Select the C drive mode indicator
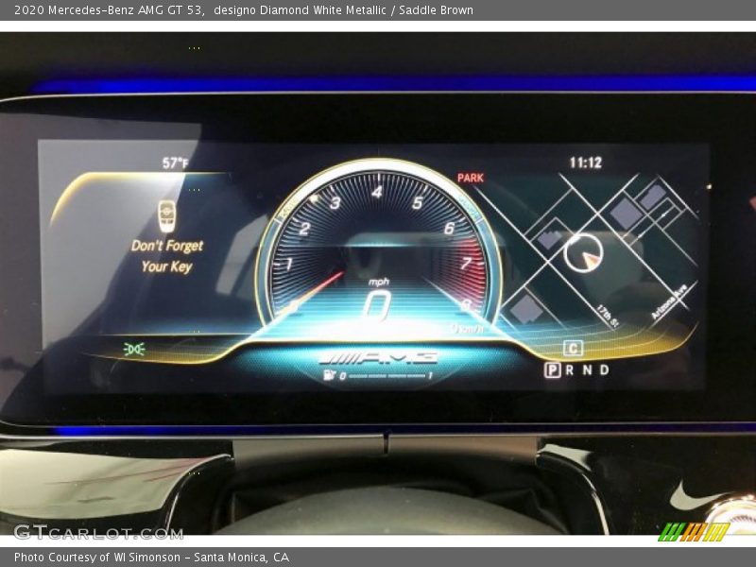 [x=573, y=349]
